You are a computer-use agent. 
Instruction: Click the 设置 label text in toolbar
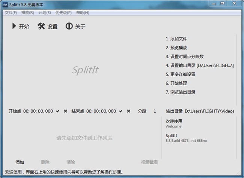click(52, 27)
